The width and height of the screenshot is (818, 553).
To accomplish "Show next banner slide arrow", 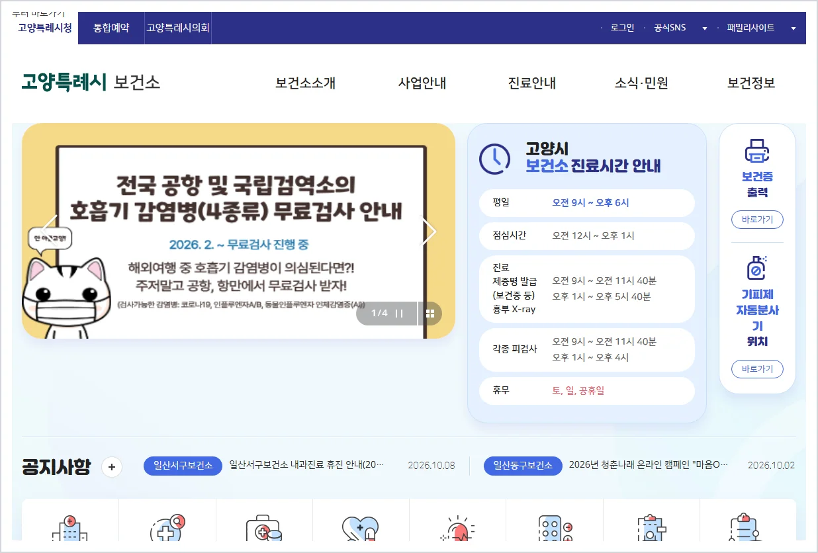I will (x=430, y=231).
